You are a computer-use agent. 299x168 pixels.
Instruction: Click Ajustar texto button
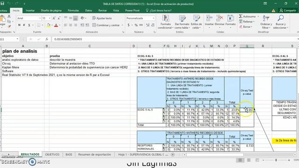point(102,18)
